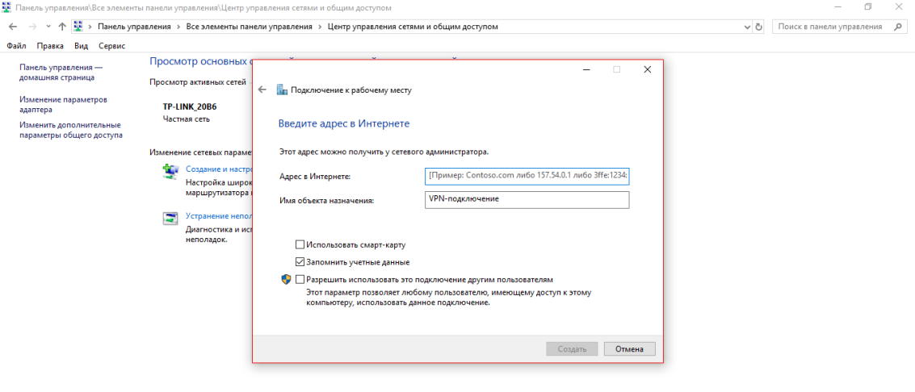Screen dimensions: 915x392
Task: Open recent locations dropdown arrow
Action: tap(48, 27)
